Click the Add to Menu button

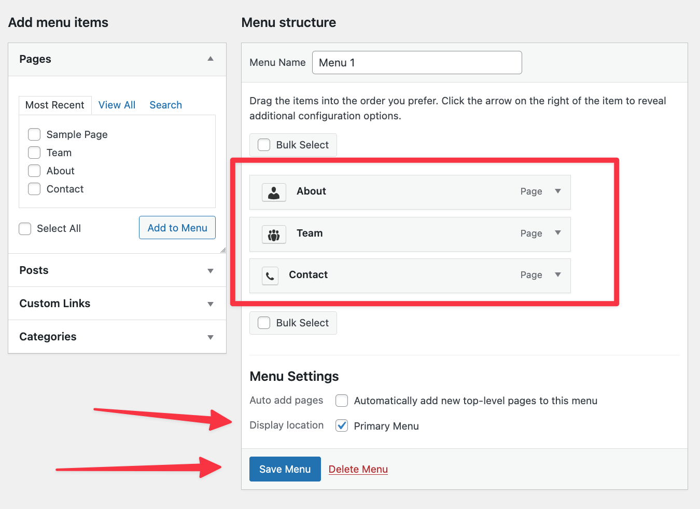click(x=177, y=228)
